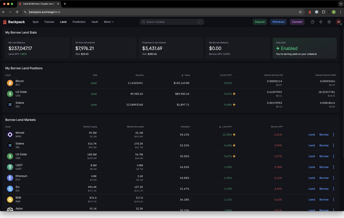Image resolution: width=344 pixels, height=218 pixels.
Task: Expand the More menu dropdown
Action: pyautogui.click(x=109, y=22)
